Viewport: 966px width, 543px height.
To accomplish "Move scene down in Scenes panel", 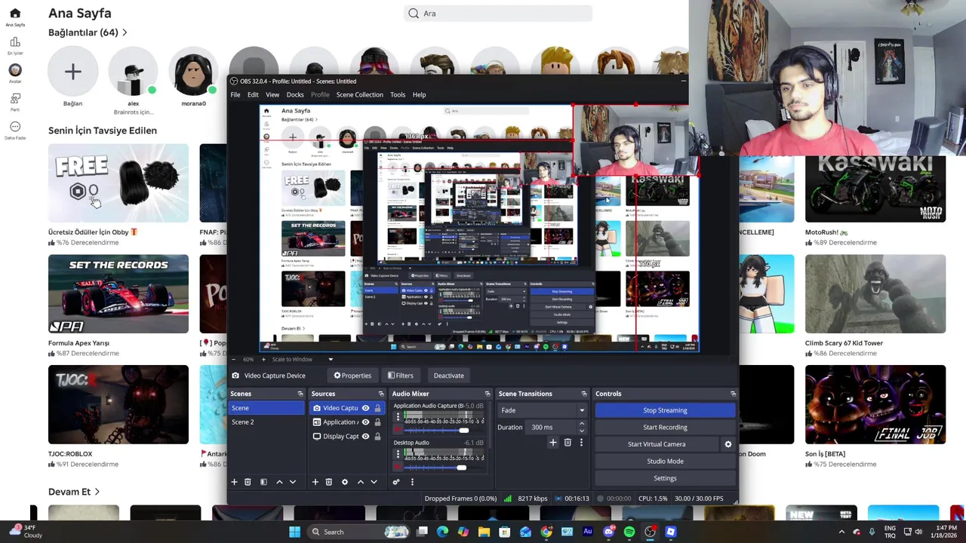I will [x=293, y=482].
